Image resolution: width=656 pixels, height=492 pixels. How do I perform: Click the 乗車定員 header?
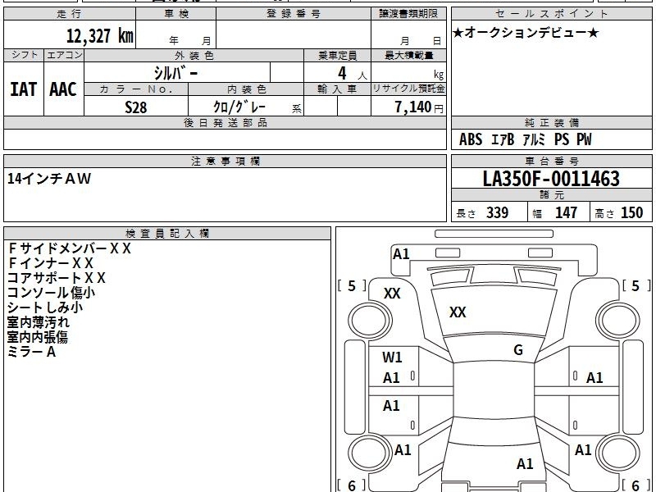tap(337, 56)
